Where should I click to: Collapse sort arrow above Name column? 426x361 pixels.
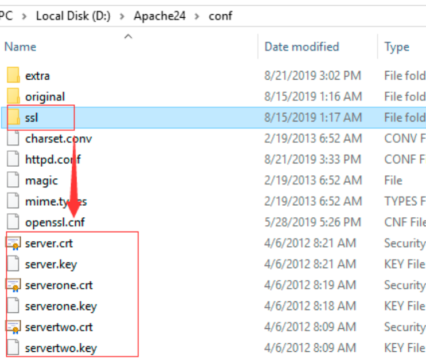click(x=128, y=36)
